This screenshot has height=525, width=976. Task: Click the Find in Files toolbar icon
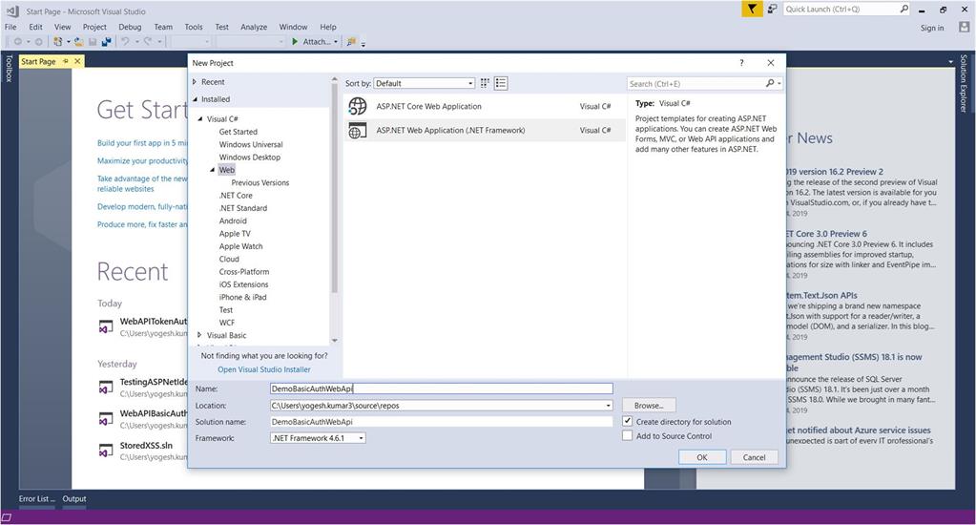(351, 42)
